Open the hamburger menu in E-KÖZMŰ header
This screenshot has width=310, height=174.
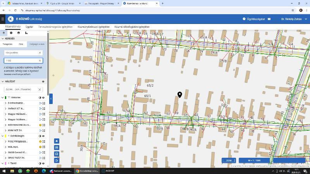[x=3, y=19]
